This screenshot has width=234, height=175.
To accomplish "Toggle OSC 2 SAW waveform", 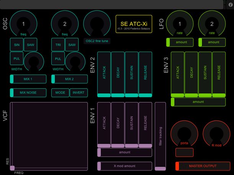I will [72, 45].
